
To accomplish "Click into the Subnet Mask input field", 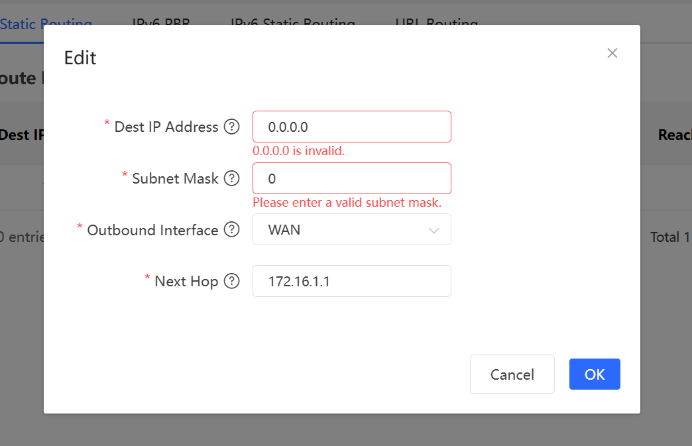I will [x=352, y=178].
